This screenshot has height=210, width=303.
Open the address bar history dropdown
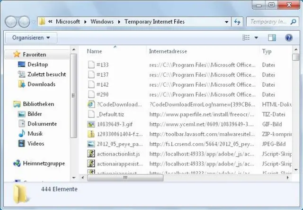pos(226,22)
